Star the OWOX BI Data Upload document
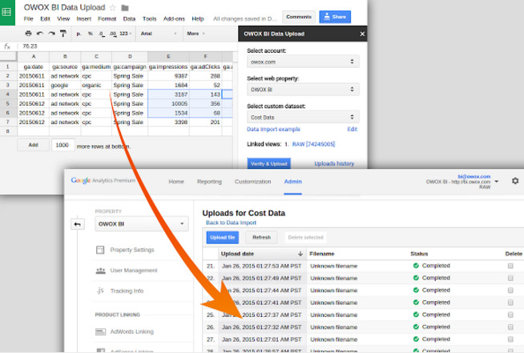This screenshot has height=353, width=524. 113,8
